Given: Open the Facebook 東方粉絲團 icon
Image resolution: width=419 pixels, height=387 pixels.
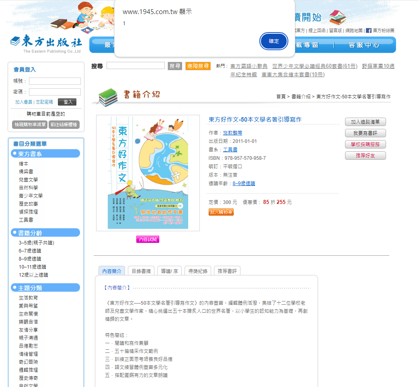Looking at the screenshot, I should pos(368,31).
